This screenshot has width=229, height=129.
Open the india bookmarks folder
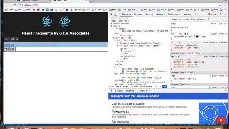click(x=205, y=10)
